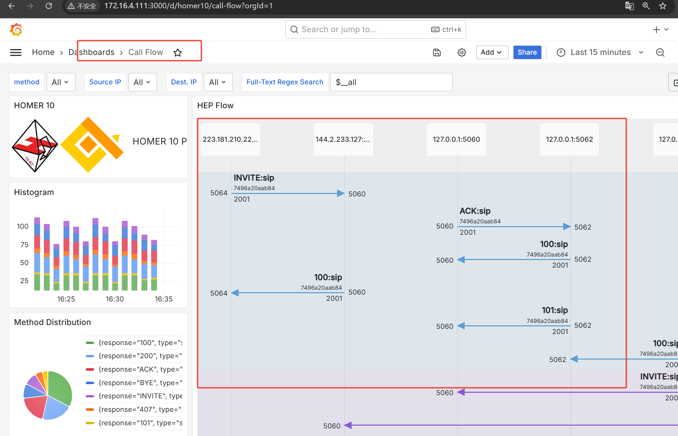This screenshot has height=436, width=678.
Task: Click the browser zoom magnifier icon
Action: pyautogui.click(x=646, y=6)
